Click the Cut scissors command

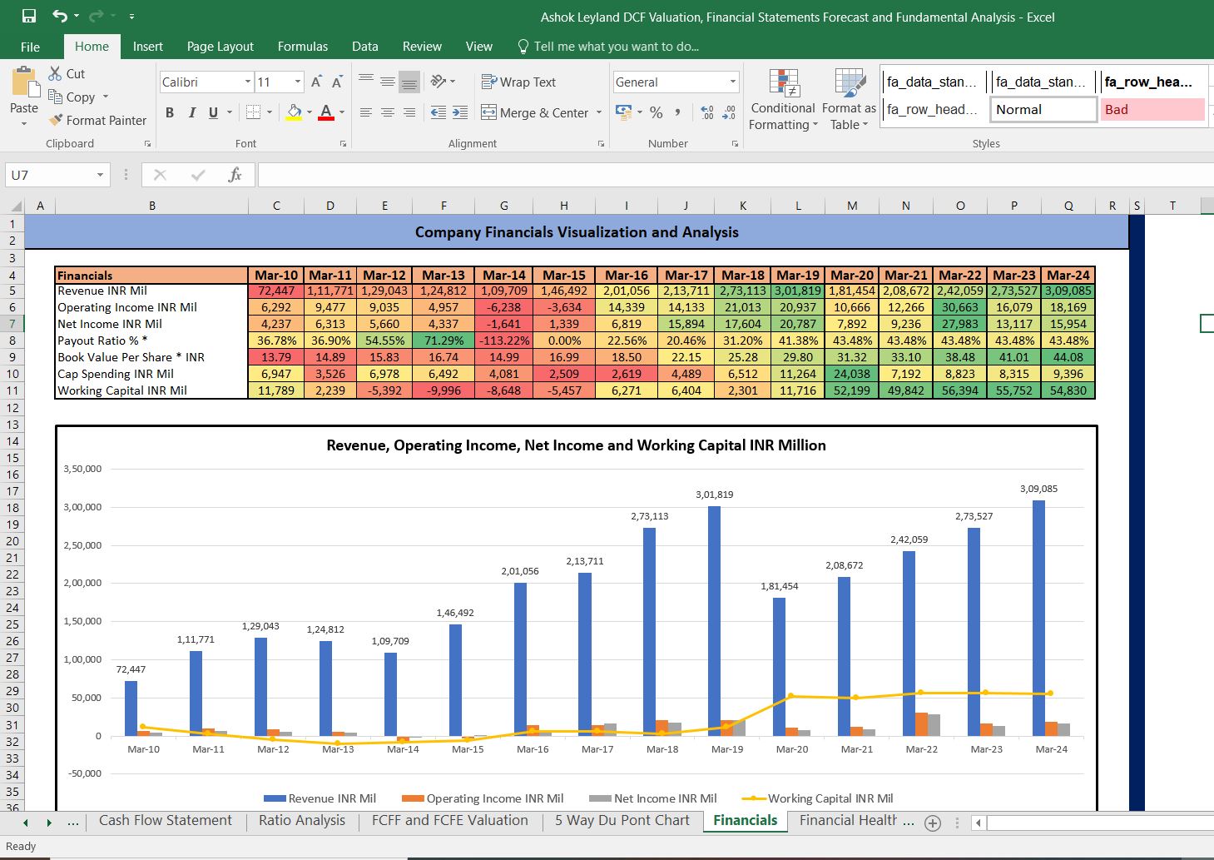click(x=67, y=73)
